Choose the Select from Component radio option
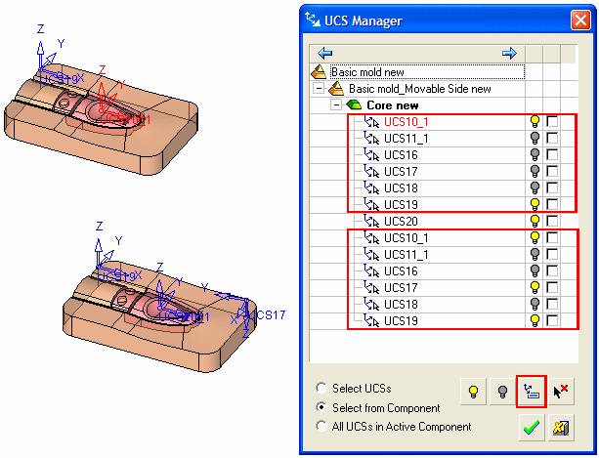 [x=321, y=407]
